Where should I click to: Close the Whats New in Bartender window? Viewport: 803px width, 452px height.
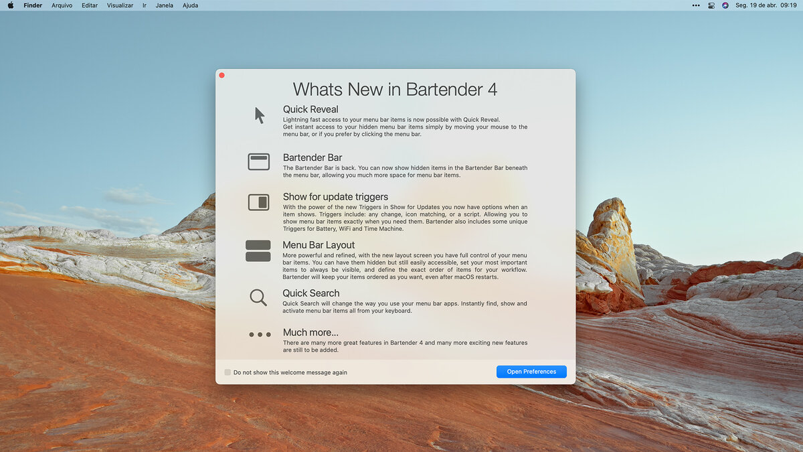pyautogui.click(x=222, y=75)
